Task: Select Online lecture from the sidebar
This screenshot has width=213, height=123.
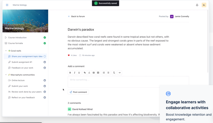Action: (x=18, y=80)
